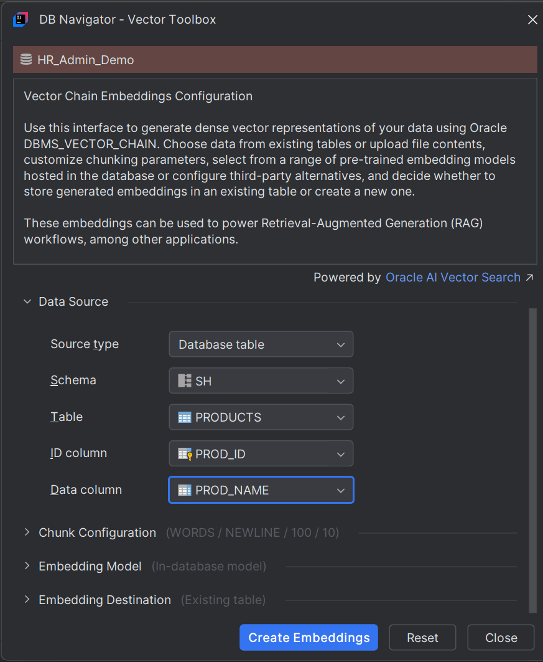
Task: Expand the Embedding Model section
Action: 27,566
